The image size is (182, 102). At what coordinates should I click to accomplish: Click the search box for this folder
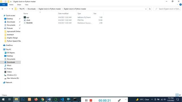tap(167, 9)
